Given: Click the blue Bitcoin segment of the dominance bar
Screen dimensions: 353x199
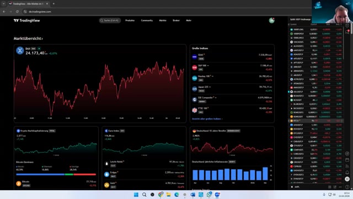Looking at the screenshot, I should point(40,175).
